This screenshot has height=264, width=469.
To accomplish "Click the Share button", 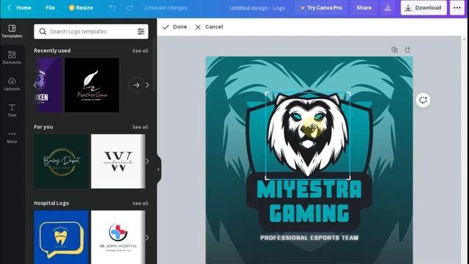I will 363,8.
